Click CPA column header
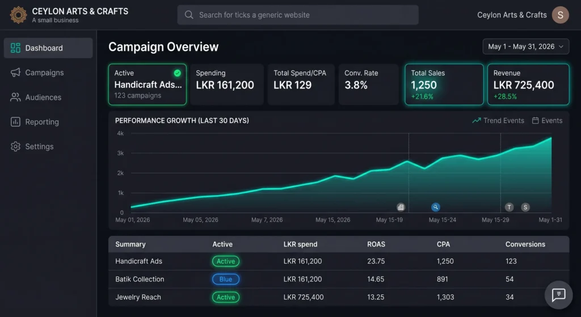 point(443,244)
